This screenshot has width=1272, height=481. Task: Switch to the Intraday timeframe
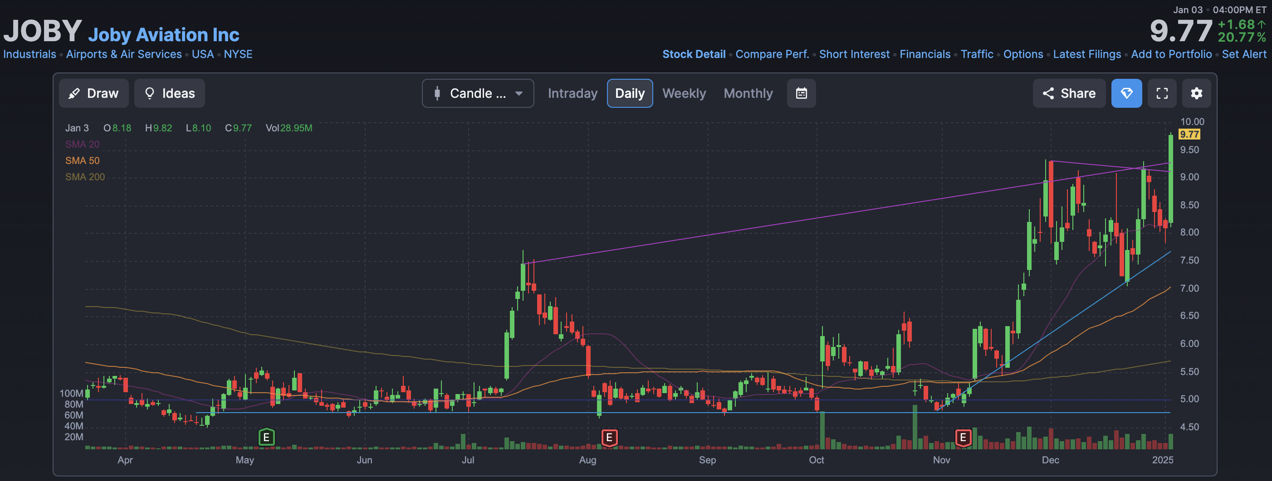pos(572,93)
